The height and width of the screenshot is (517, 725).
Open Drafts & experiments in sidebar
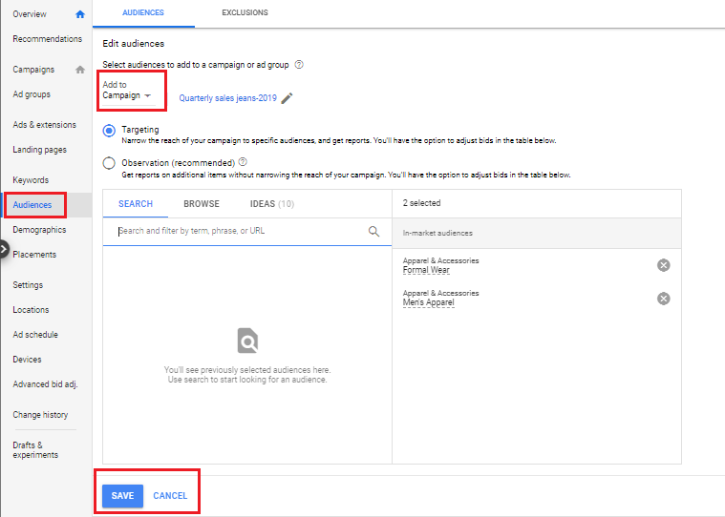[x=35, y=450]
